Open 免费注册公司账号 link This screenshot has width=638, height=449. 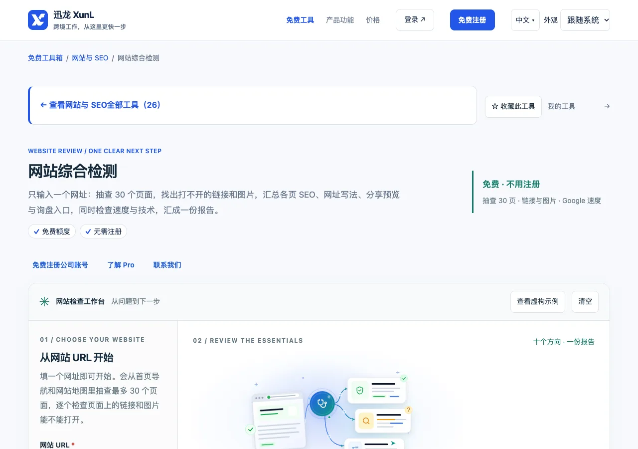(x=60, y=265)
